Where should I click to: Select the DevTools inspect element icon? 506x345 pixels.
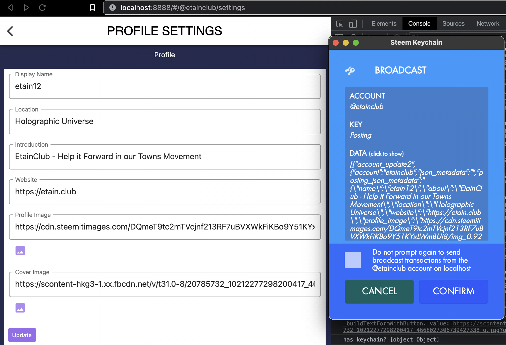pos(339,24)
